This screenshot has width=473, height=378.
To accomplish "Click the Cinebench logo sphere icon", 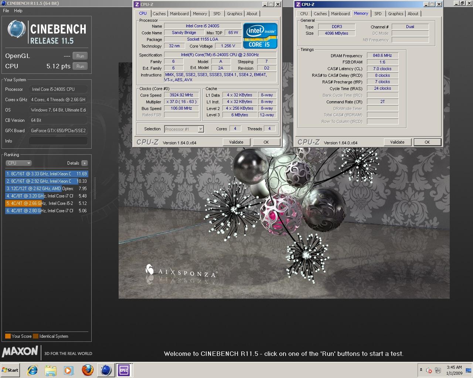I will 17,29.
